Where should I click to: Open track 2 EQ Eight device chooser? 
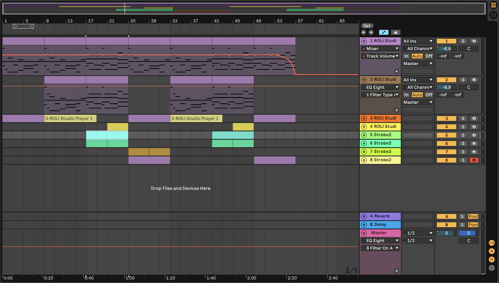point(380,87)
